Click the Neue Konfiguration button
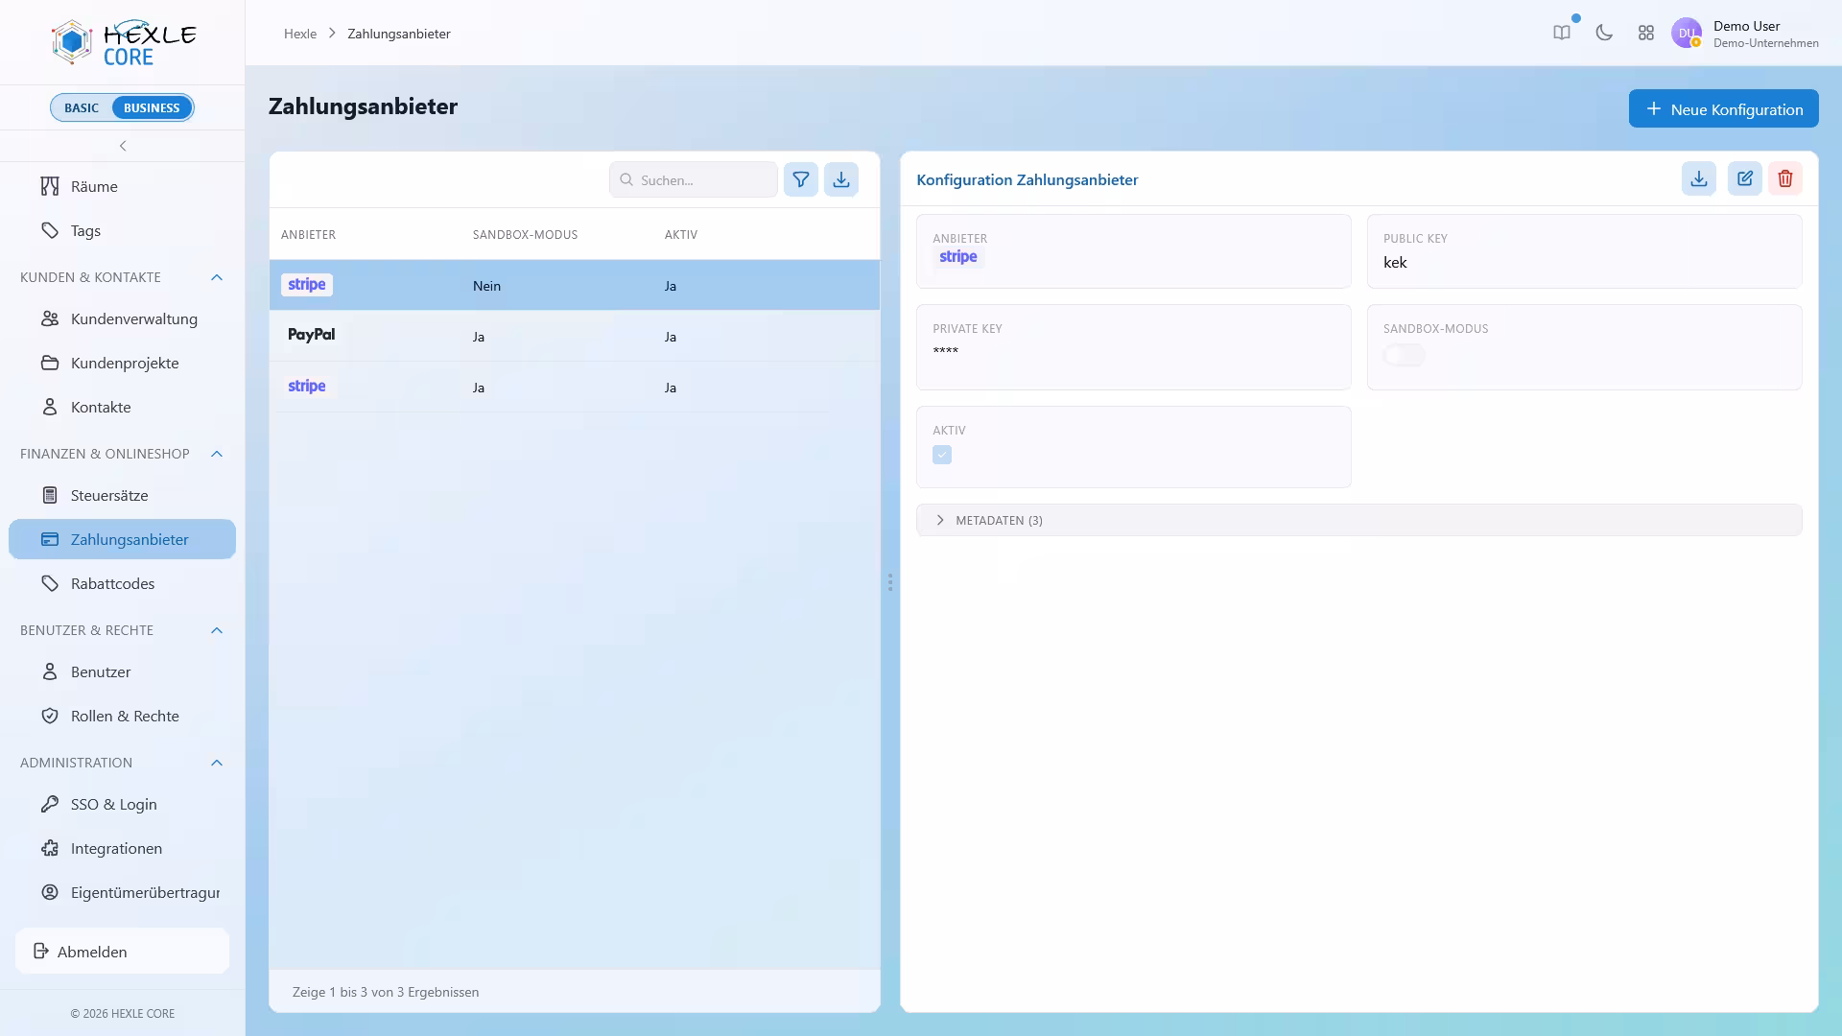Screen dimensions: 1842x1036 1723,108
